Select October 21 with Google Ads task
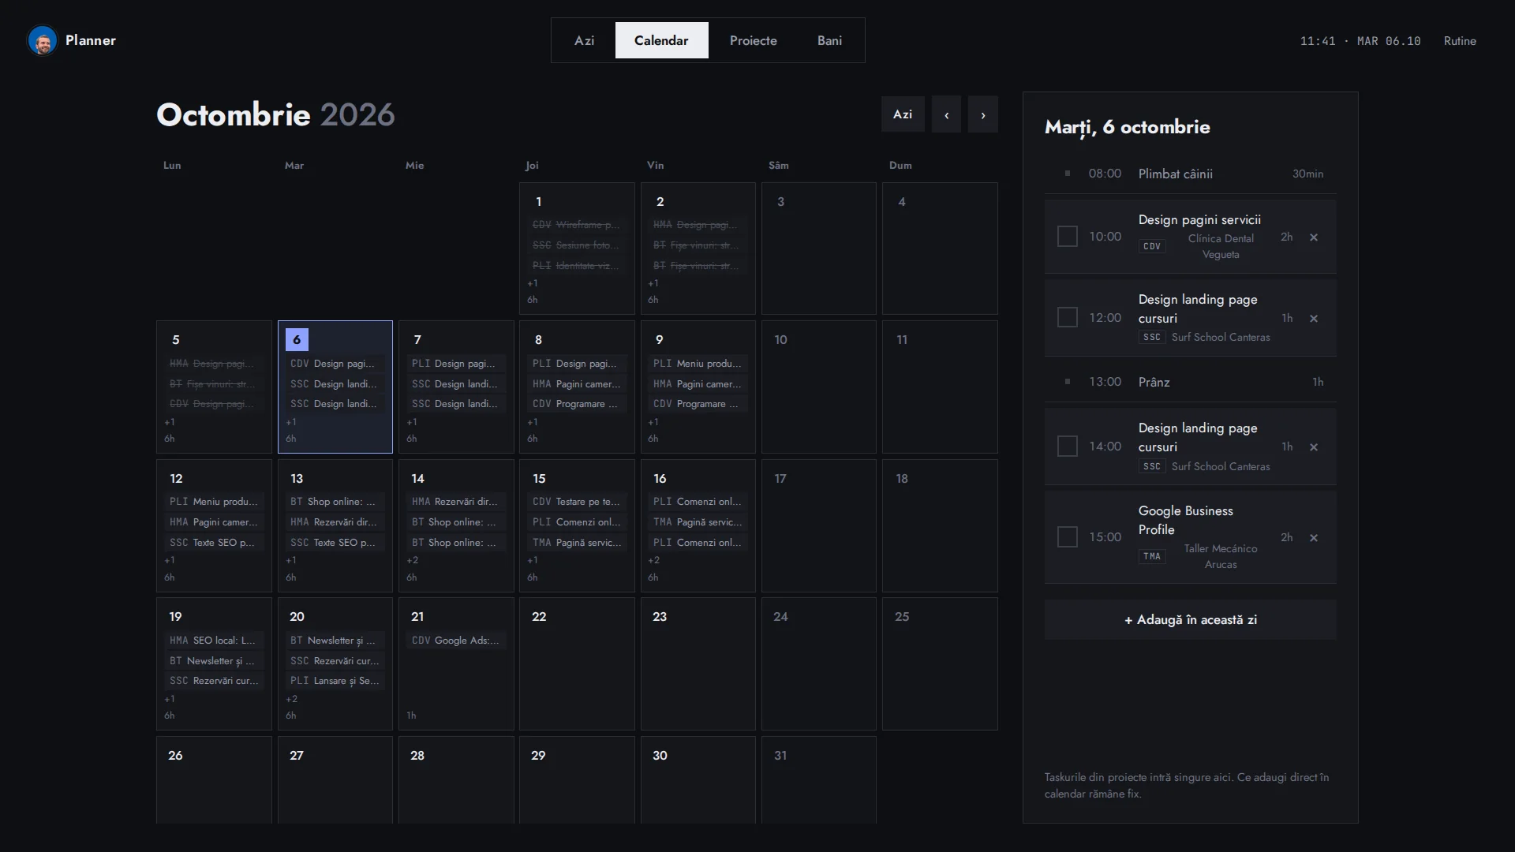The width and height of the screenshot is (1515, 852). pos(456,663)
